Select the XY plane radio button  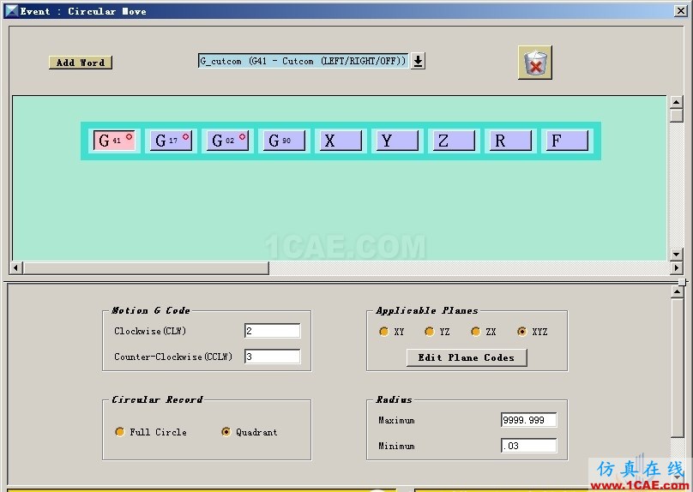[383, 331]
